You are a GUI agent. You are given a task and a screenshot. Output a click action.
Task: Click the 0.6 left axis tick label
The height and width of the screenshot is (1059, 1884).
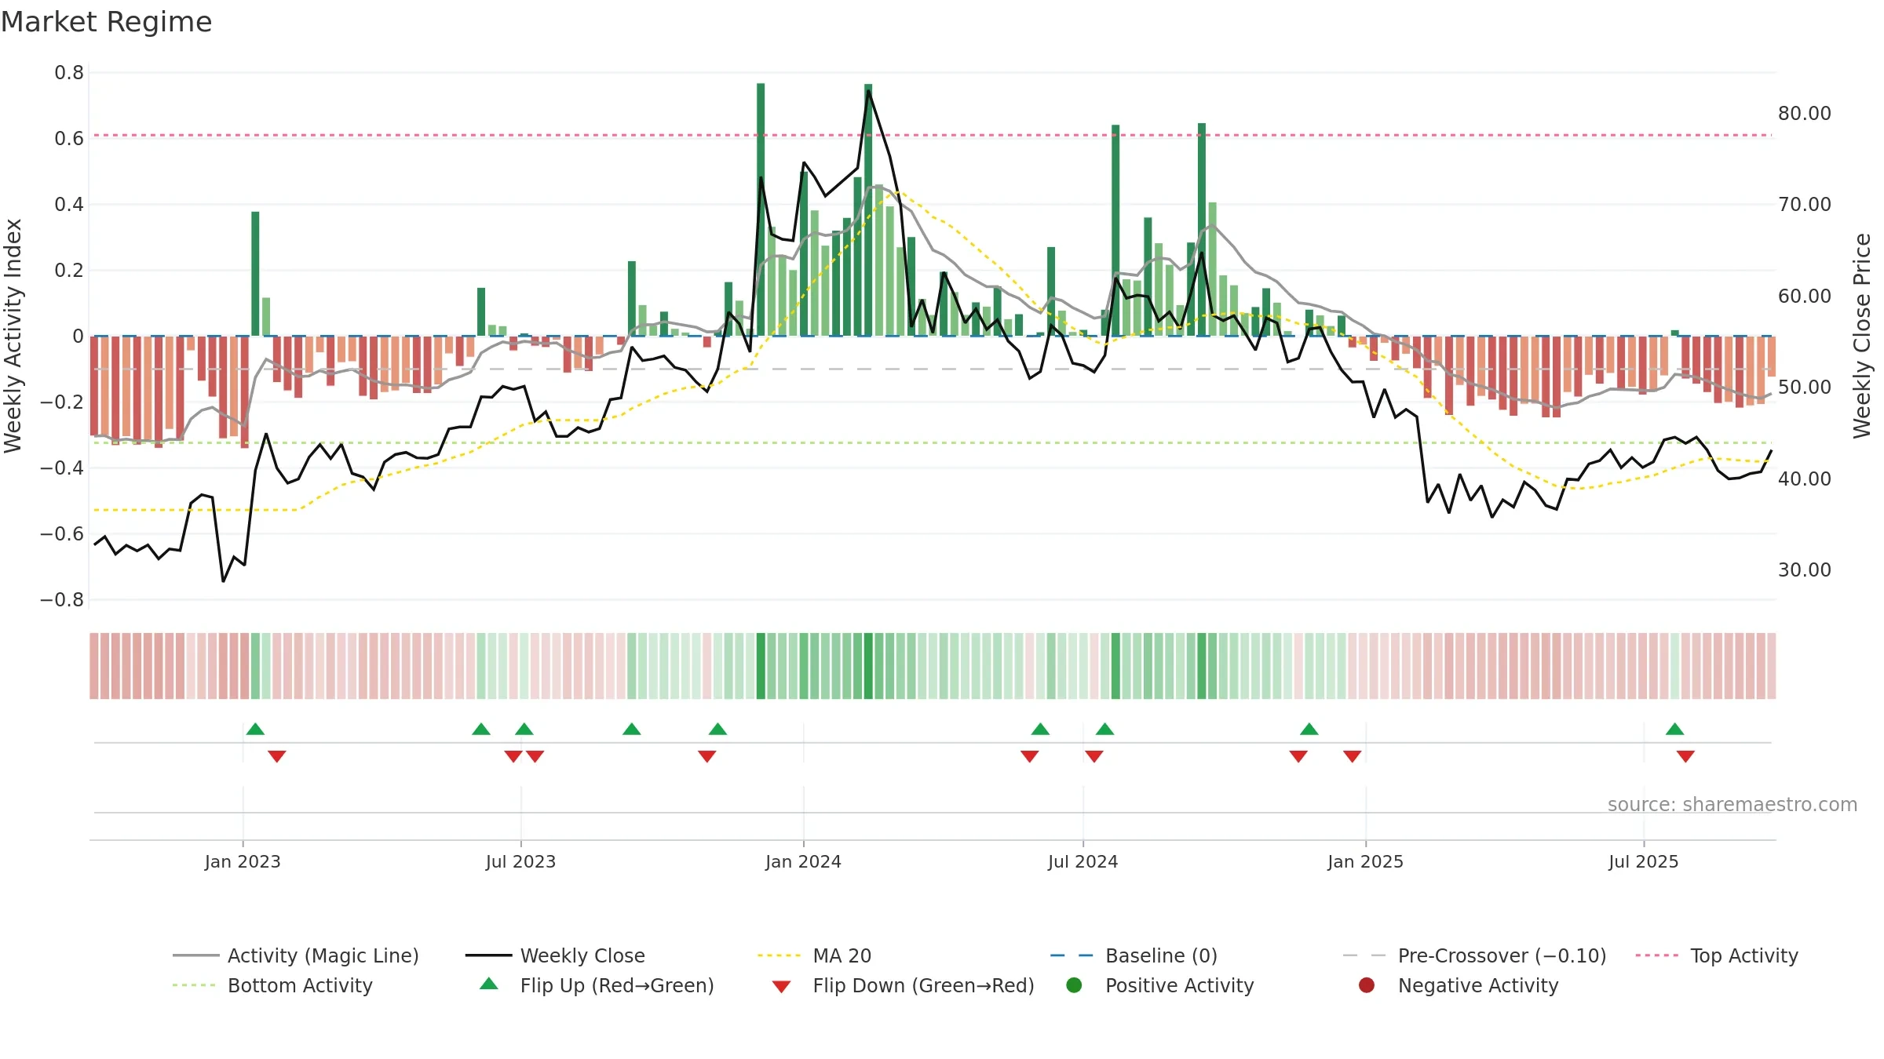[69, 139]
